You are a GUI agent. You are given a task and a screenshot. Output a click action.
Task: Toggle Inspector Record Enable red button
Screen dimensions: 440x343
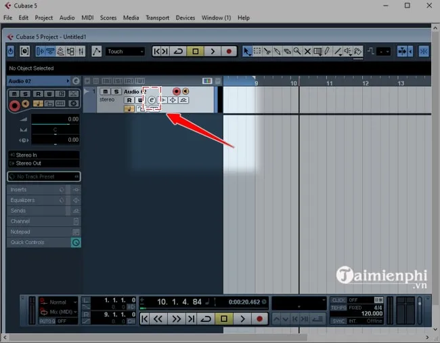(x=15, y=106)
